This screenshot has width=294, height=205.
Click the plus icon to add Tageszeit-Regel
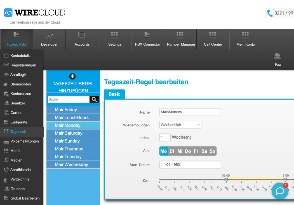72,76
